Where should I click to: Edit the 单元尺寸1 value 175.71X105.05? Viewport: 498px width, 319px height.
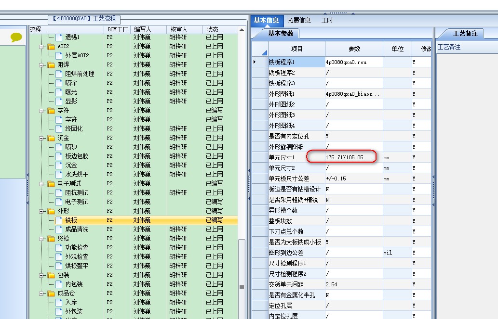[x=354, y=157]
